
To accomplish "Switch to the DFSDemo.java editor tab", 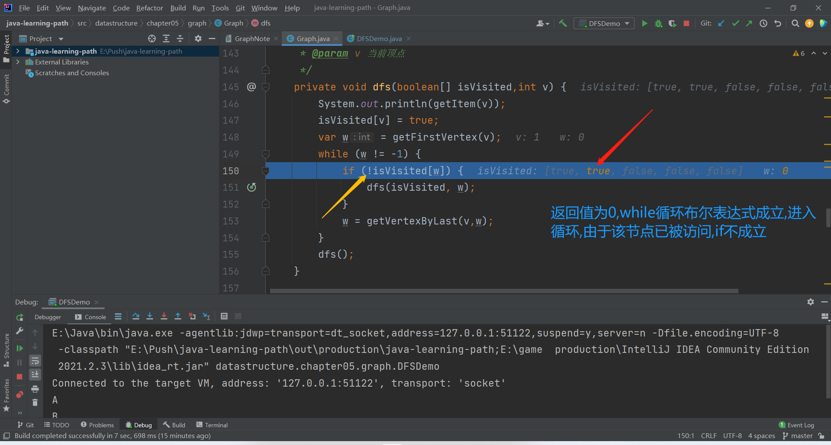I will [379, 38].
